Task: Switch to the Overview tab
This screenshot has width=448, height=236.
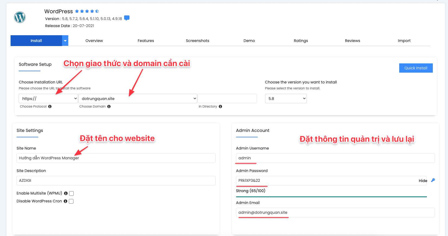Action: coord(94,41)
